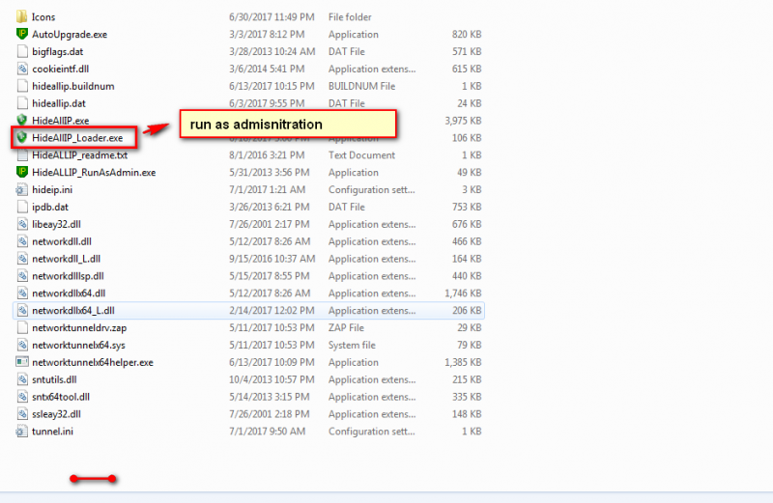Click the networktunnelx64helper.exe icon
Image resolution: width=773 pixels, height=503 pixels.
click(x=21, y=362)
